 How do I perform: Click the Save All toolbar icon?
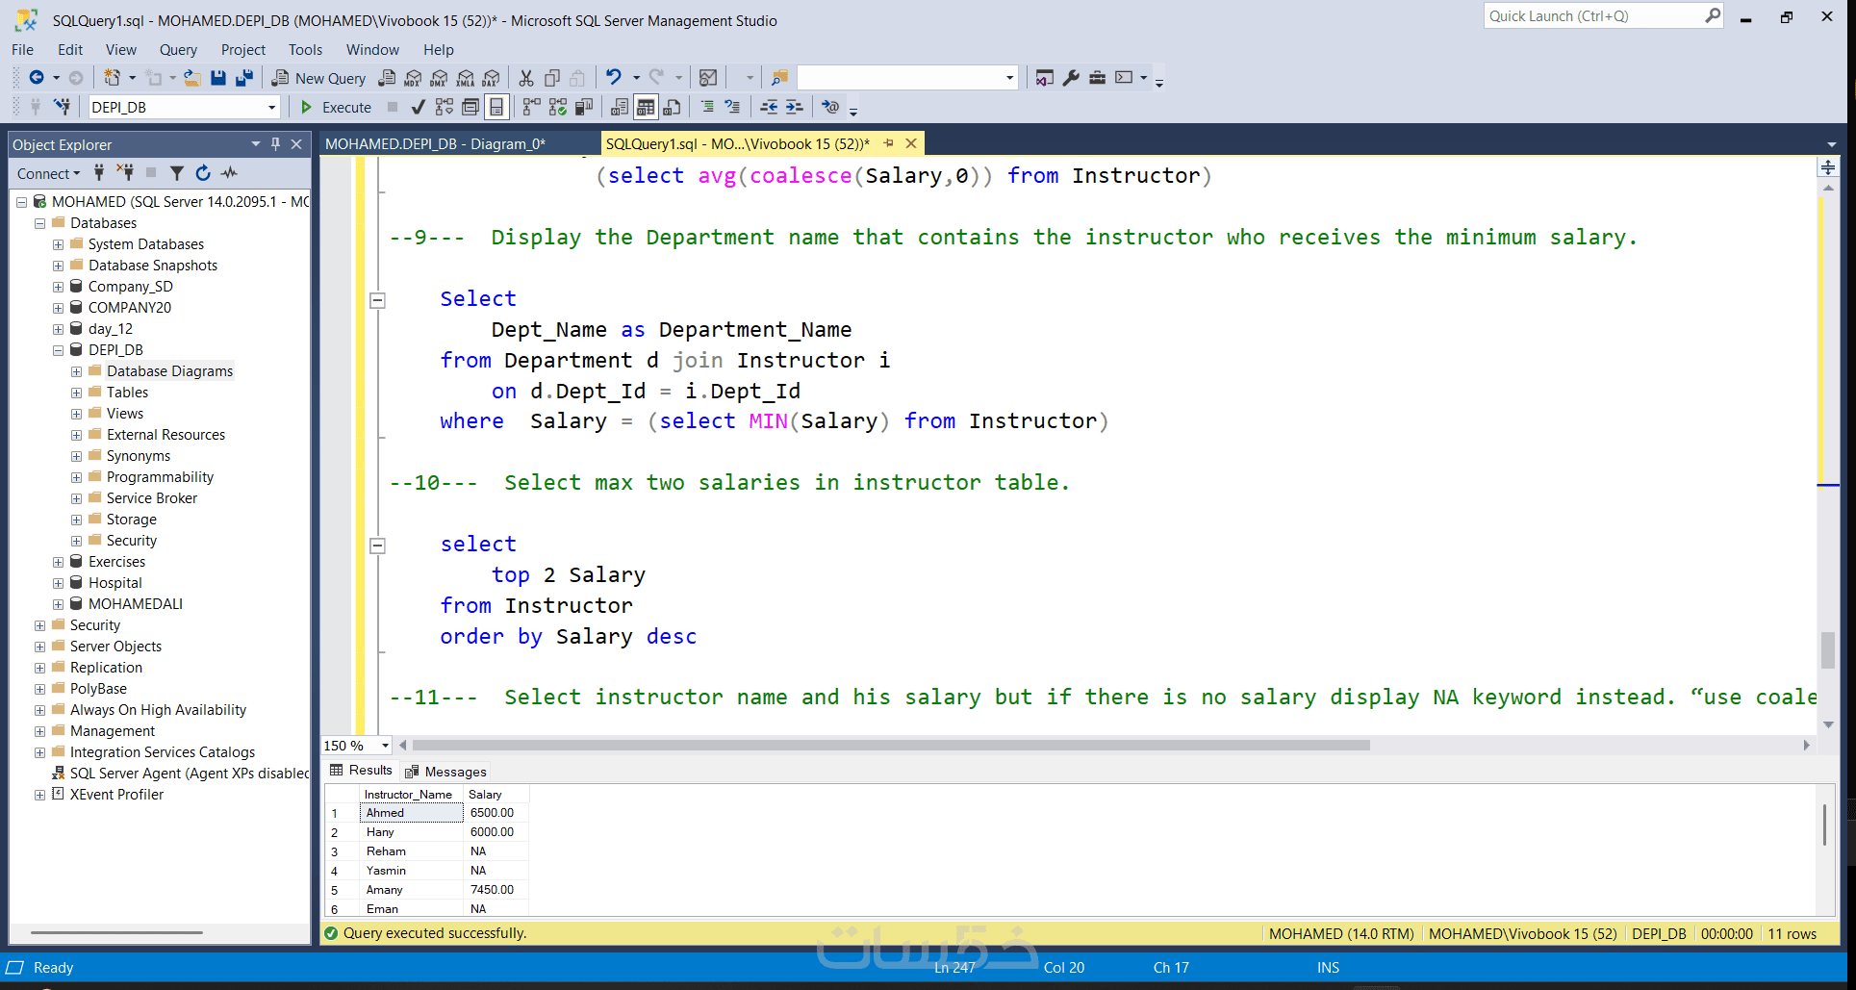(x=244, y=78)
